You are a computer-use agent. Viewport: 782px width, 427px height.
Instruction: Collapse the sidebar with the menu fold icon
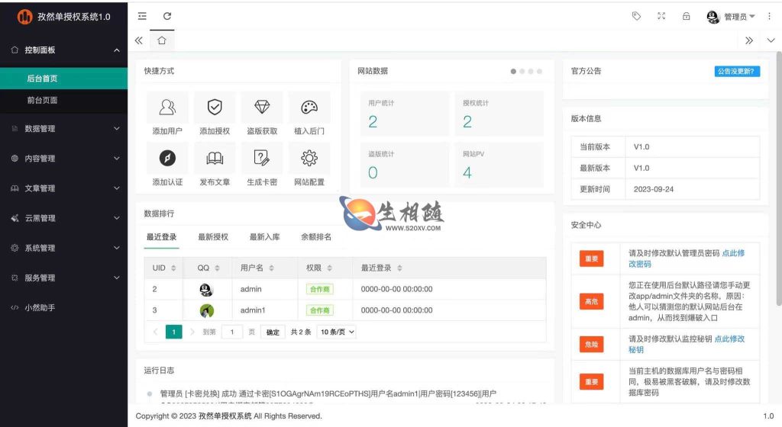[x=142, y=17]
